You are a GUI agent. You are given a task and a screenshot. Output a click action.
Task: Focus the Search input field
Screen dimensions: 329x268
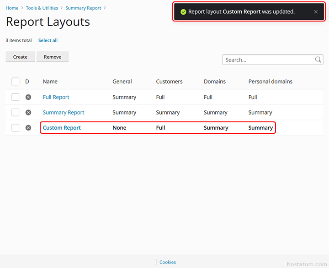(267, 60)
